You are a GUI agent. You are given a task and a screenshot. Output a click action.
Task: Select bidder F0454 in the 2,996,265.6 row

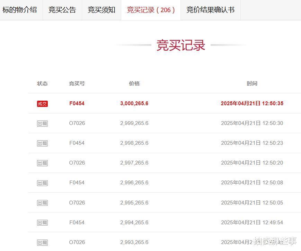[x=77, y=183]
